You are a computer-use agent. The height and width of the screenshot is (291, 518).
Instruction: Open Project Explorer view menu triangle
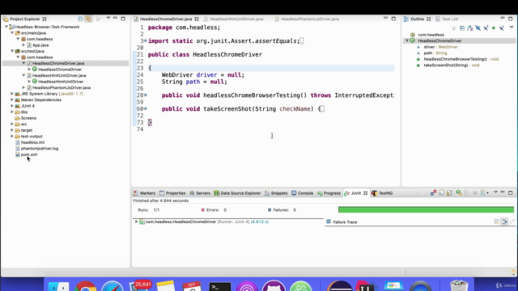[x=108, y=18]
